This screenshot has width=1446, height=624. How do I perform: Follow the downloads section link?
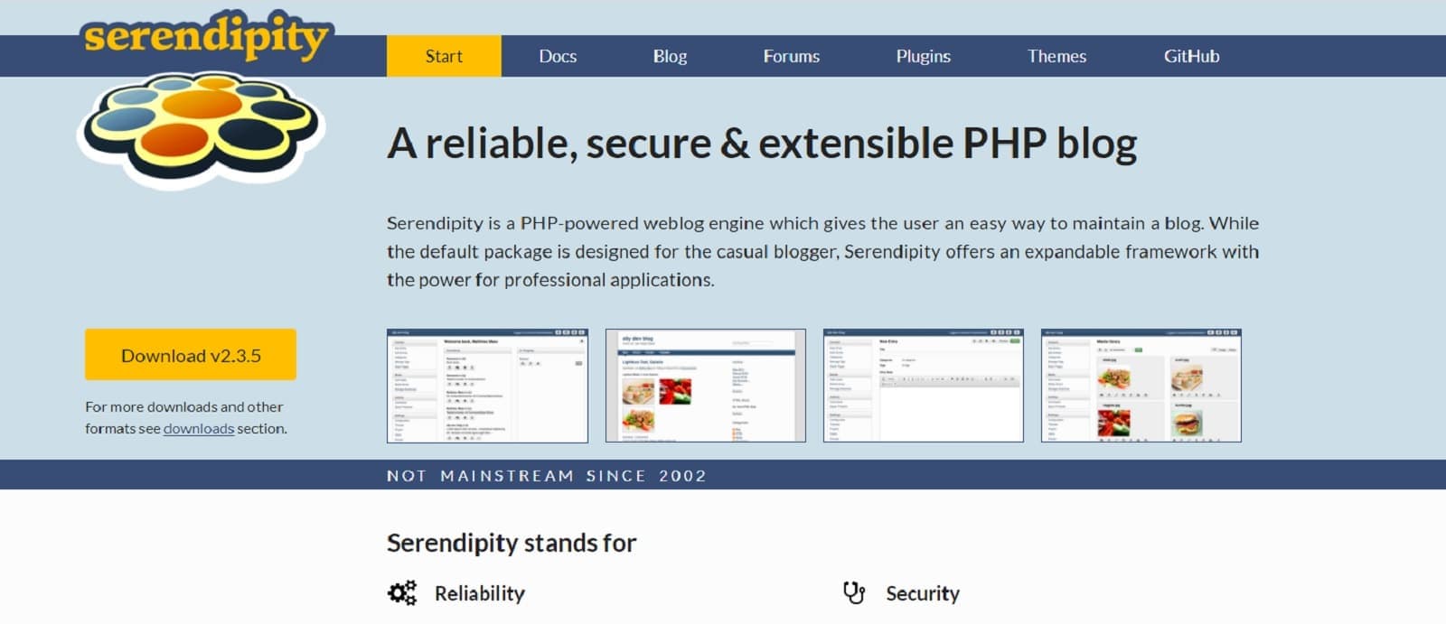click(x=199, y=428)
